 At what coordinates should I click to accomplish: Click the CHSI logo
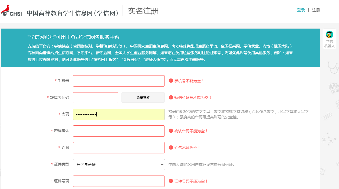pyautogui.click(x=11, y=11)
